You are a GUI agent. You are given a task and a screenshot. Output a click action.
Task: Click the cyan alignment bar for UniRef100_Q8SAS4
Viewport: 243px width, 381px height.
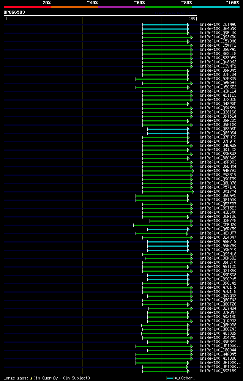pos(168,133)
